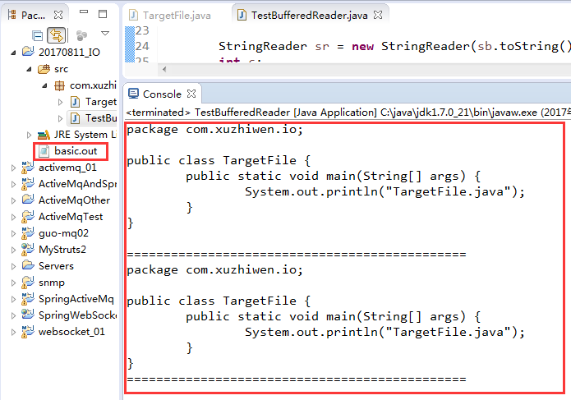This screenshot has height=400, width=571.
Task: Select the basic.out file icon
Action: click(44, 151)
